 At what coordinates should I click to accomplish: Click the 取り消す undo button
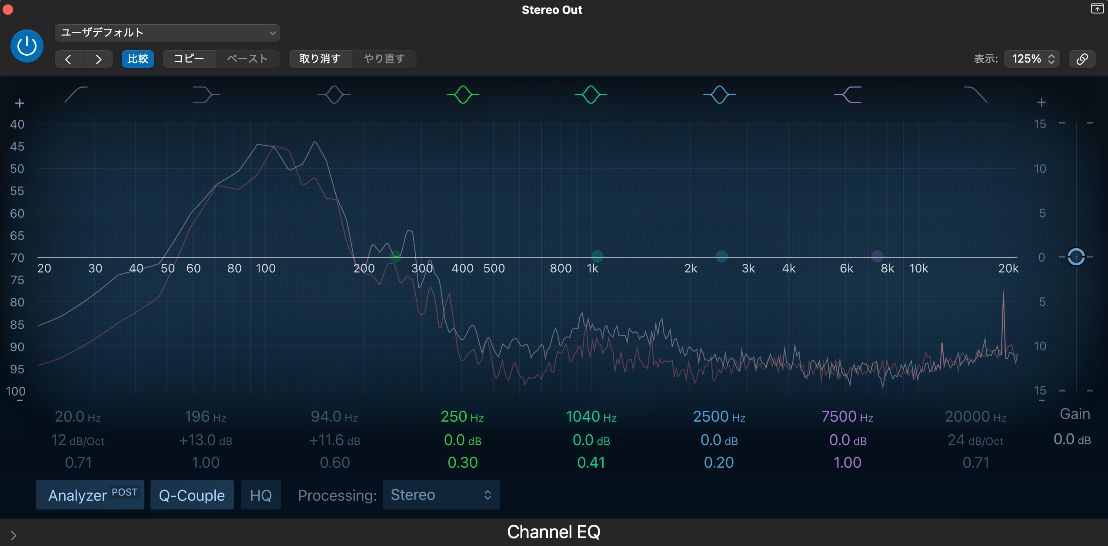[320, 59]
